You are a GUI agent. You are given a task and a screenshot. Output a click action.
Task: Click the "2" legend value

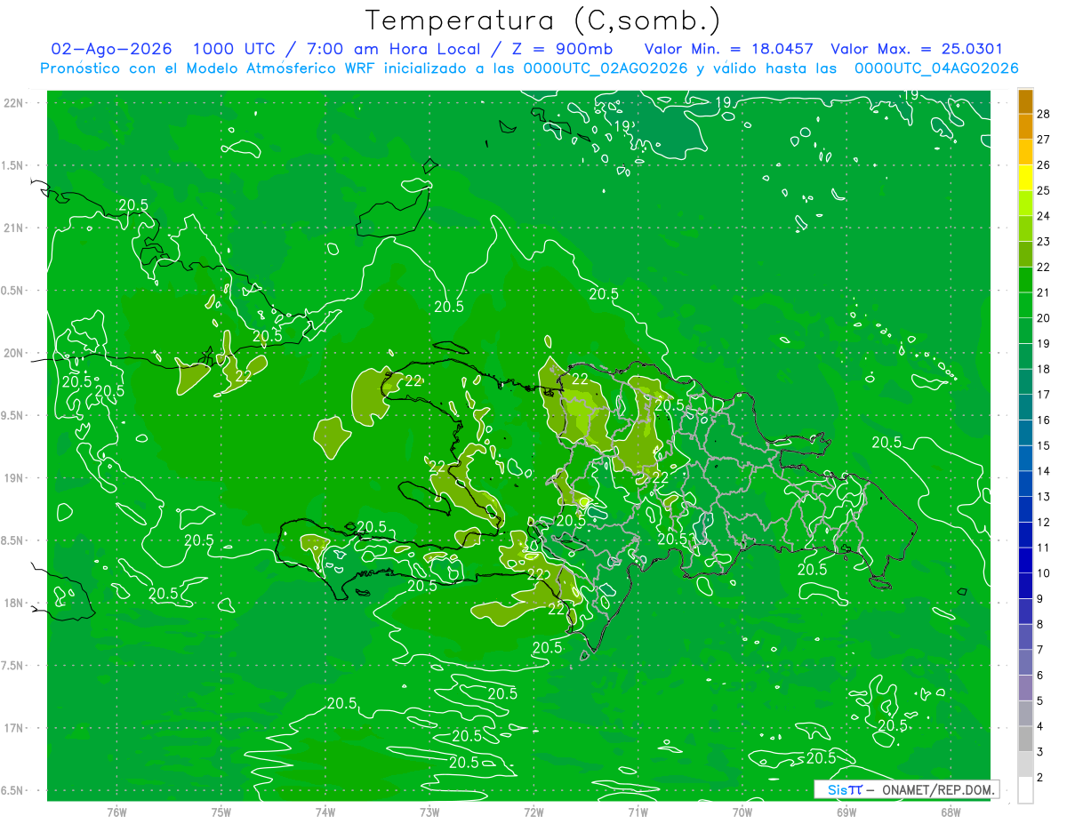click(x=1040, y=778)
